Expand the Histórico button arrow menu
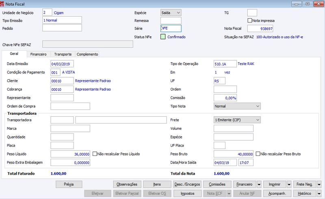Screen dimensions: 325x199 (319, 193)
